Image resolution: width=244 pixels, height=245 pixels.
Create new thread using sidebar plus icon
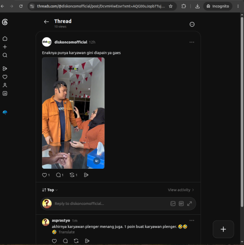point(5,47)
